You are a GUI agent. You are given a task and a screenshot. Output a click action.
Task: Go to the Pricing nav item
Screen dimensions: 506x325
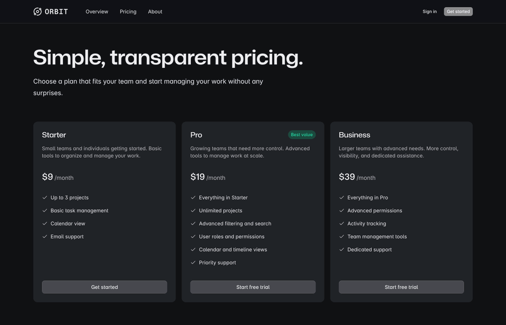[128, 12]
